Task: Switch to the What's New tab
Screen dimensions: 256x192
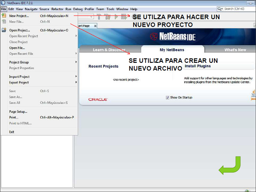Action: tap(235, 49)
